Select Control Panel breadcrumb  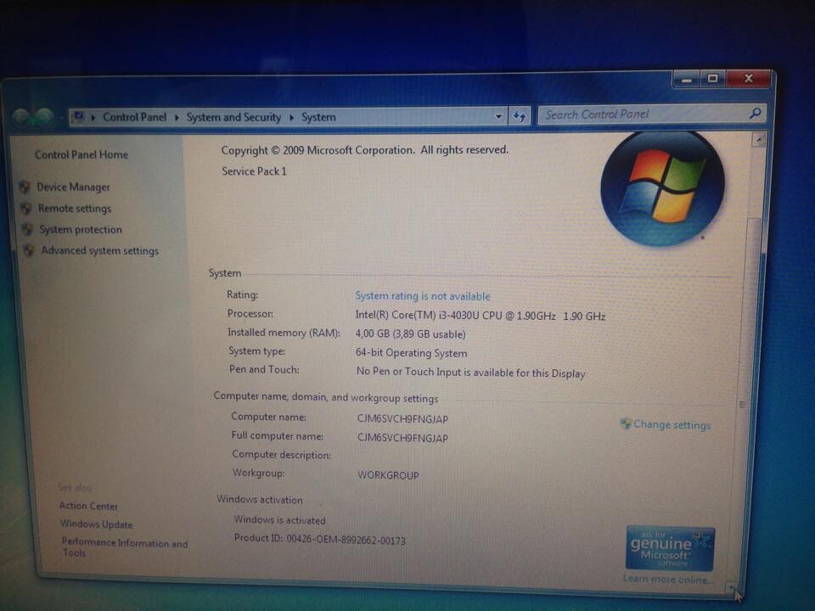(x=135, y=117)
